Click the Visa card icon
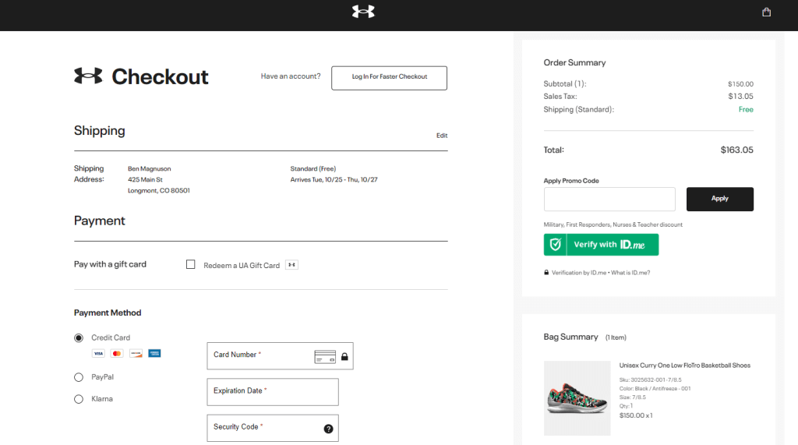Screen dimensions: 798x445 point(98,353)
